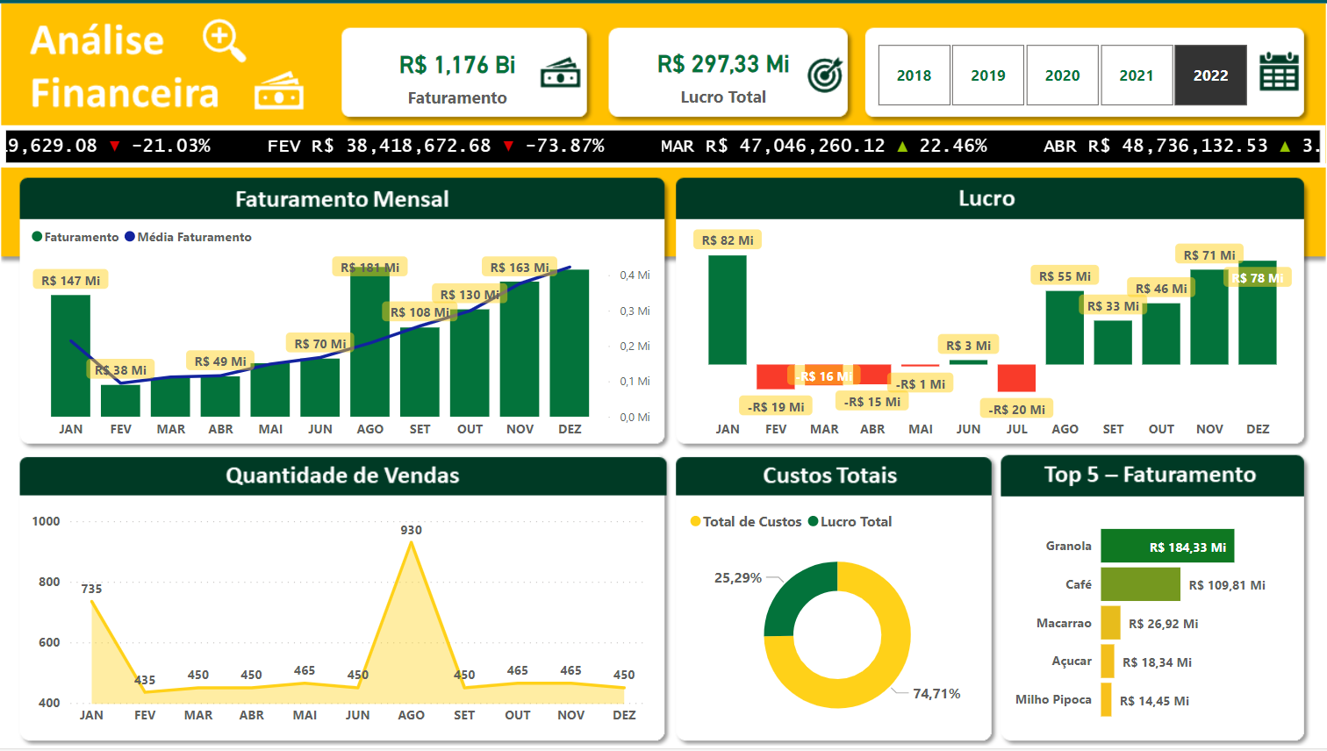Click the JAN bar in Faturamento Mensal
Viewport: 1327px width, 751px height.
[70, 355]
